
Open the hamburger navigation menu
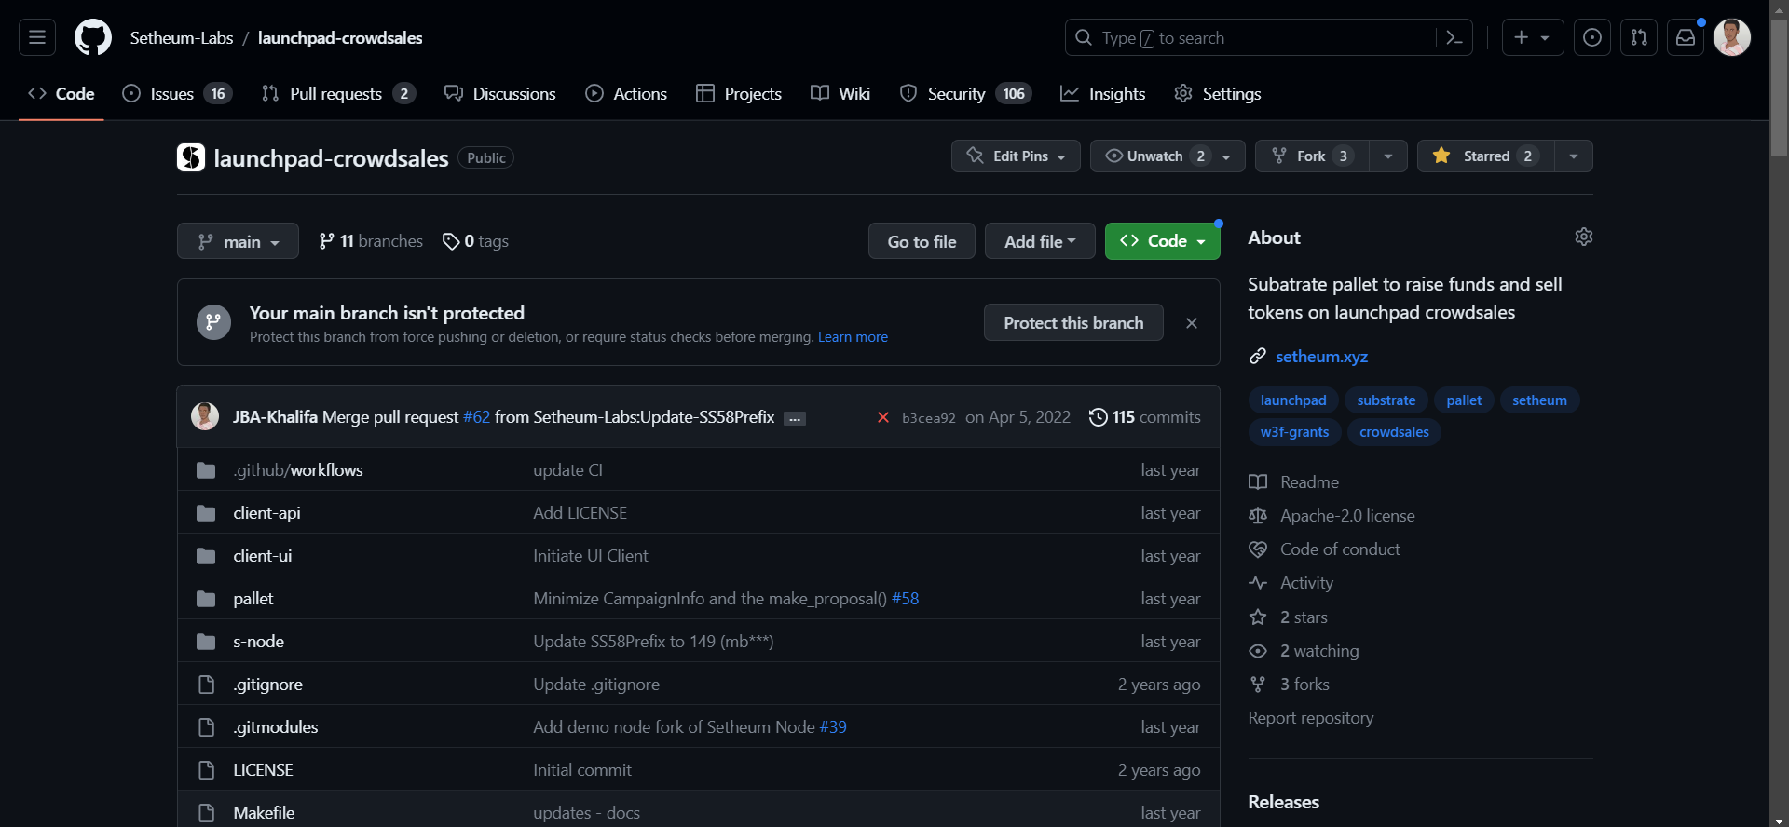(x=37, y=37)
